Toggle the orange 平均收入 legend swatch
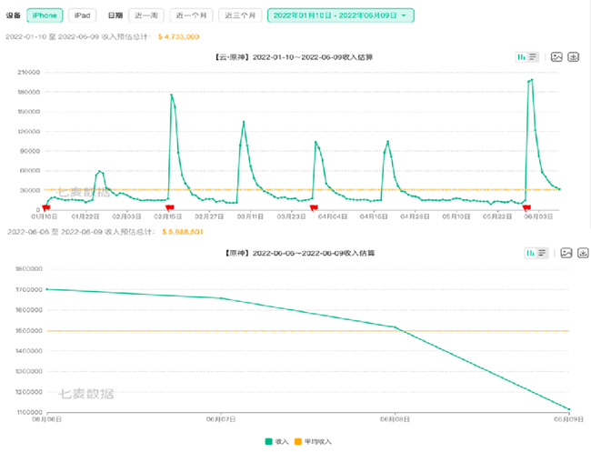This screenshot has height=452, width=591. click(298, 441)
